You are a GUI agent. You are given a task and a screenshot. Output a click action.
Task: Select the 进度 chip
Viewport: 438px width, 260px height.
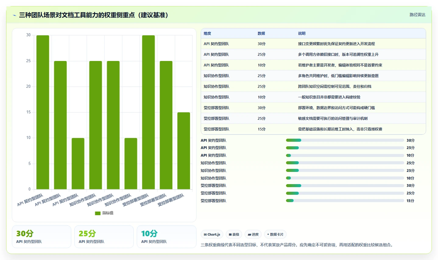coord(253,234)
